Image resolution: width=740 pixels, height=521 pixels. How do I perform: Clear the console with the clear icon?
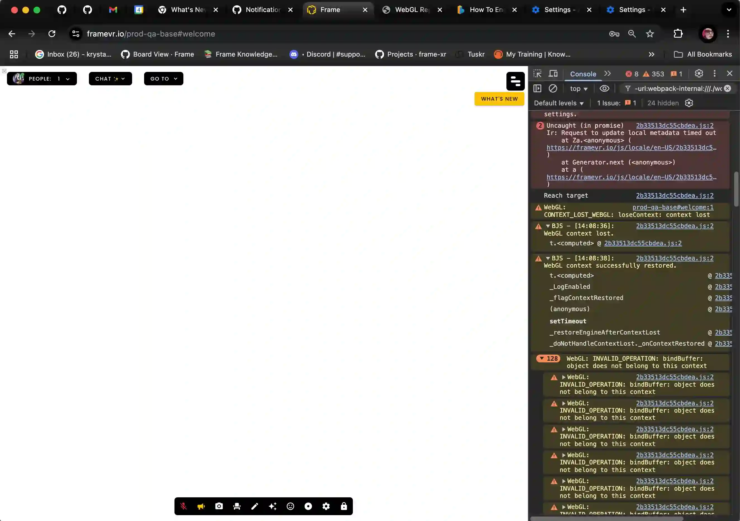tap(553, 88)
